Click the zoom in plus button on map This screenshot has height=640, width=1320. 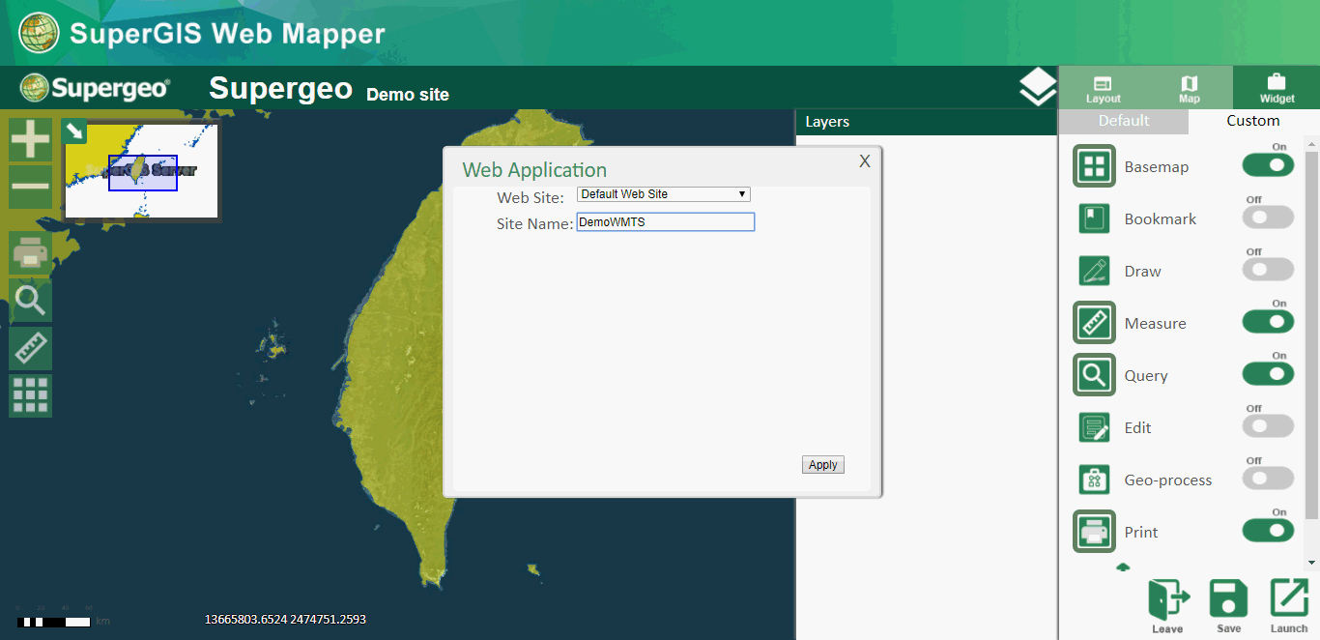pyautogui.click(x=31, y=139)
